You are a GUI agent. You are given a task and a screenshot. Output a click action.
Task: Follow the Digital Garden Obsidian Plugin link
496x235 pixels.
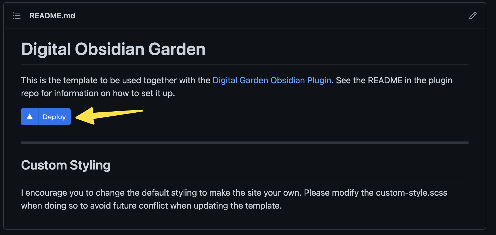pyautogui.click(x=272, y=80)
